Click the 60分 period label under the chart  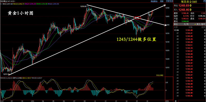coord(167,101)
